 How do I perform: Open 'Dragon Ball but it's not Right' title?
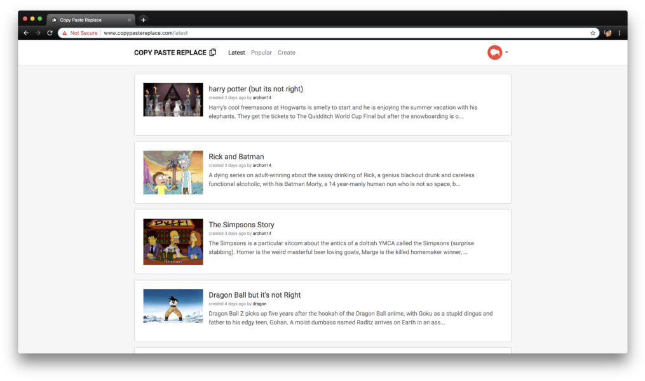(255, 295)
